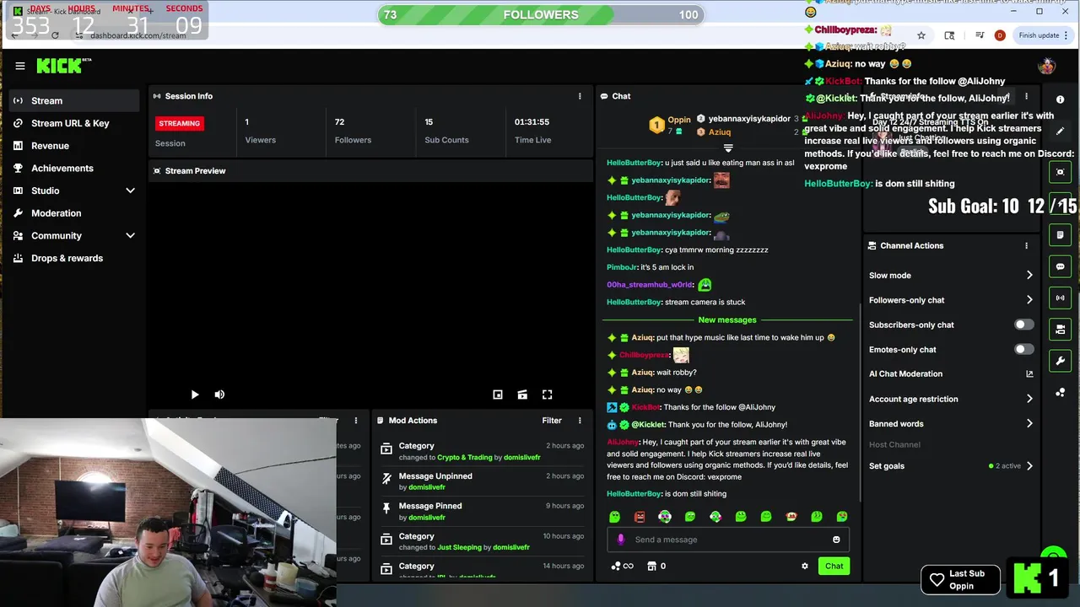Click AliJohny's promotional chat message

[x=727, y=459]
